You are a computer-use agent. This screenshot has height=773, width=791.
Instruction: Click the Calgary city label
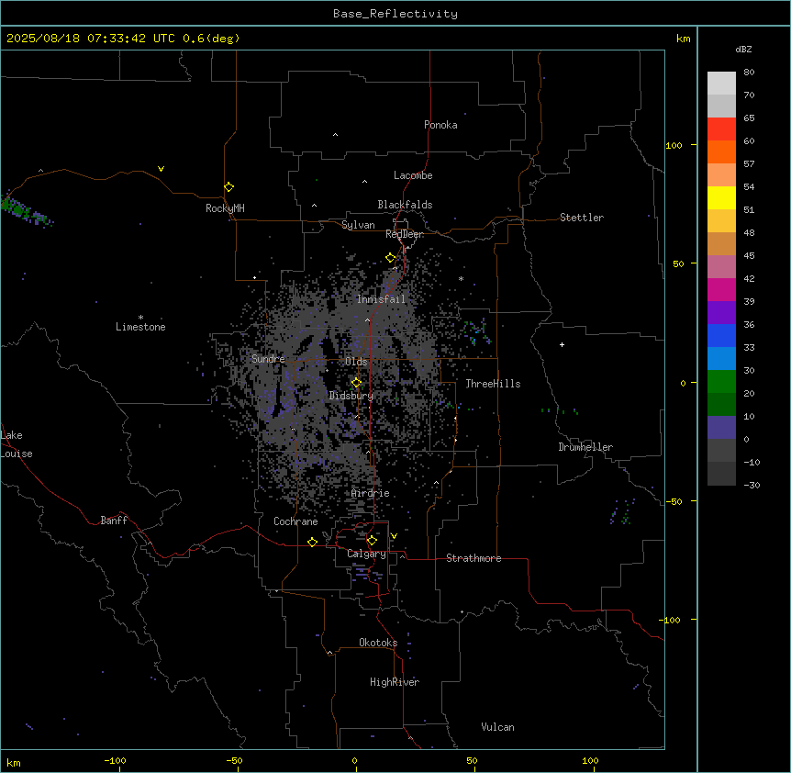[x=366, y=554]
